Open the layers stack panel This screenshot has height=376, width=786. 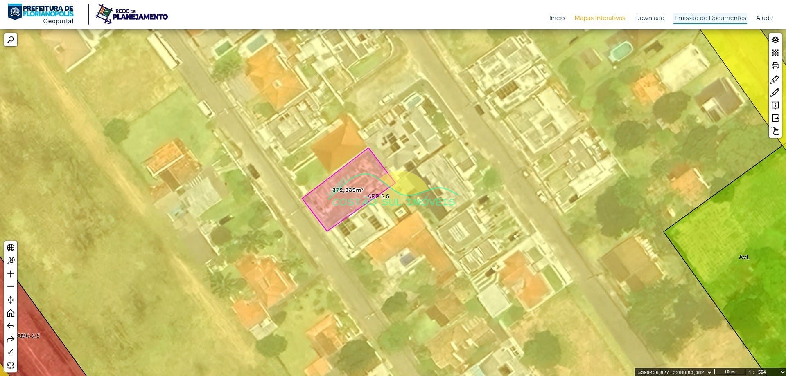(x=775, y=40)
